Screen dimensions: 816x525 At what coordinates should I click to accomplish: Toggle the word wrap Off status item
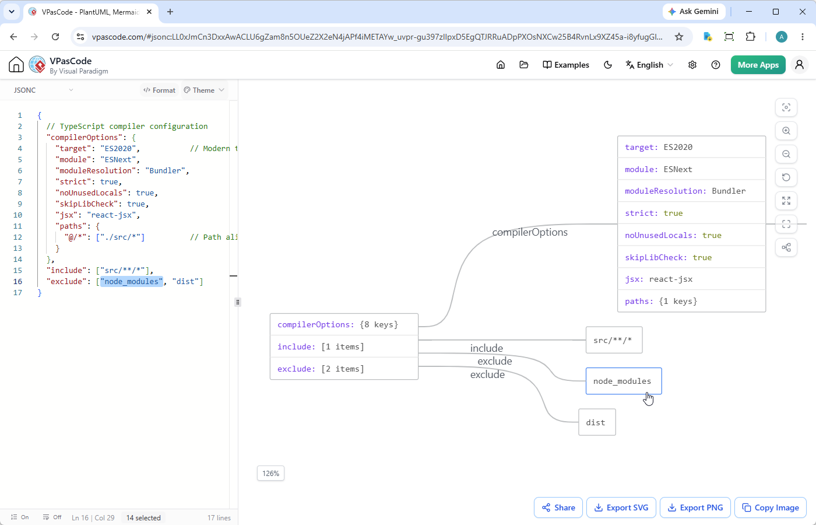coord(52,517)
